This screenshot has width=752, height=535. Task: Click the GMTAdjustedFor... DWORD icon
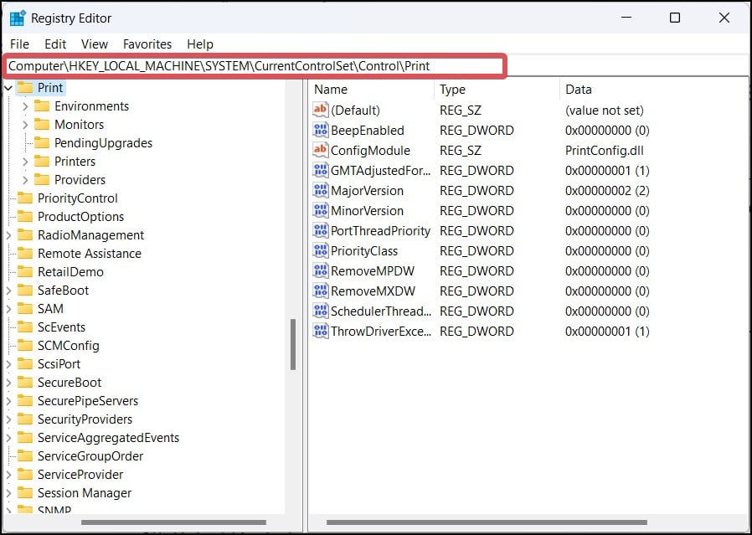coord(321,170)
